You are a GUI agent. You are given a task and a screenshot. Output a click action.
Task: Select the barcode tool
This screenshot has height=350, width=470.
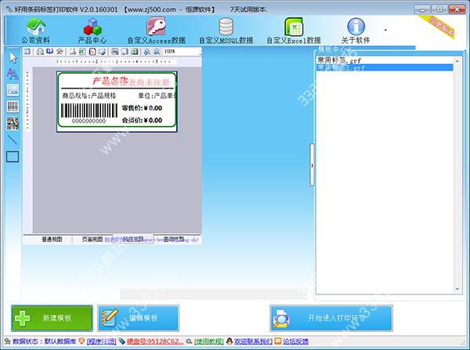(12, 106)
